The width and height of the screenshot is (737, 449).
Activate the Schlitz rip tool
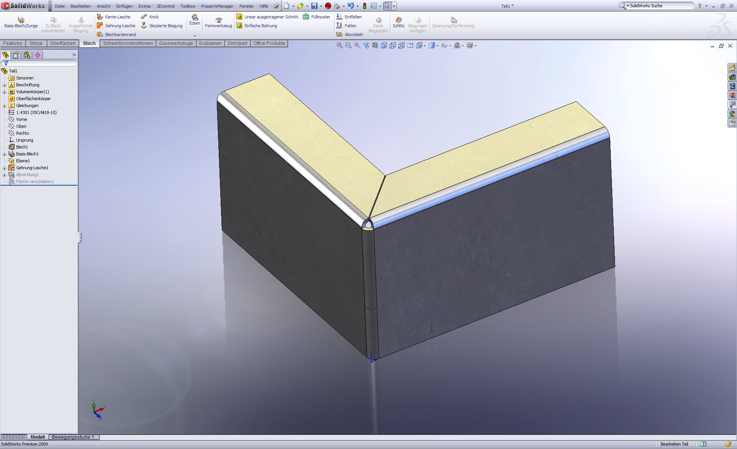pos(398,22)
